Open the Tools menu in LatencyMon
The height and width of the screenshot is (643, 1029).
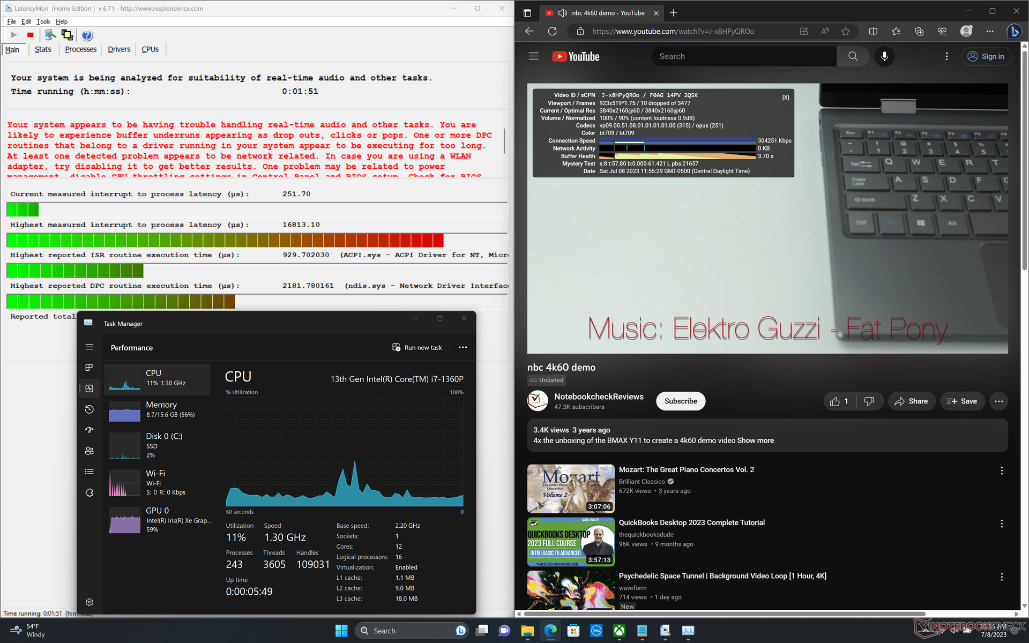(43, 21)
